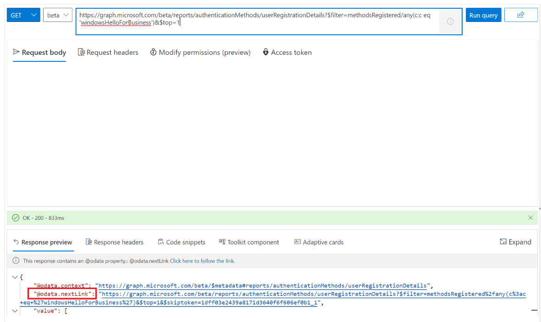Open the Access token panel

pos(287,52)
